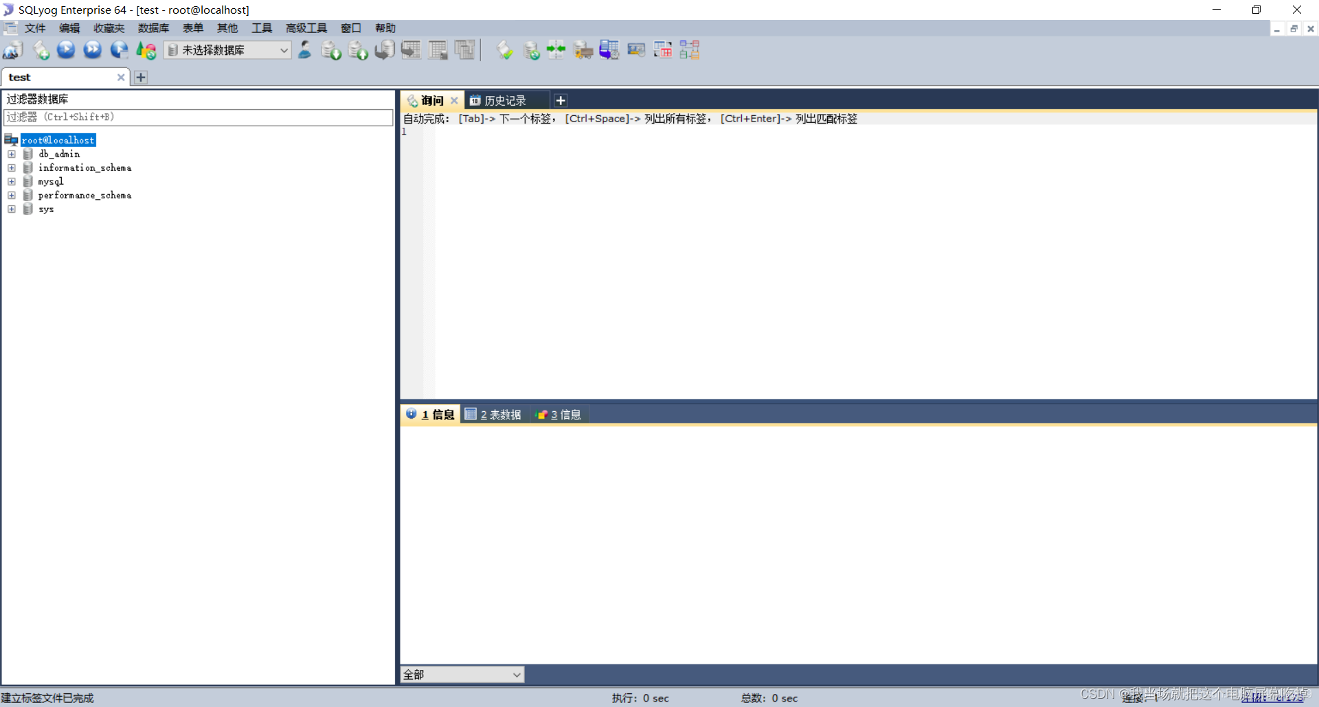Switch to the 3 信息 tab
This screenshot has width=1319, height=707.
[559, 415]
